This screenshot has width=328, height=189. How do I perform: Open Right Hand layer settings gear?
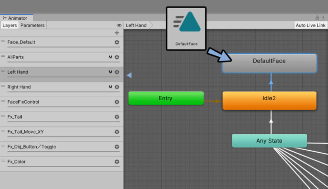117,87
